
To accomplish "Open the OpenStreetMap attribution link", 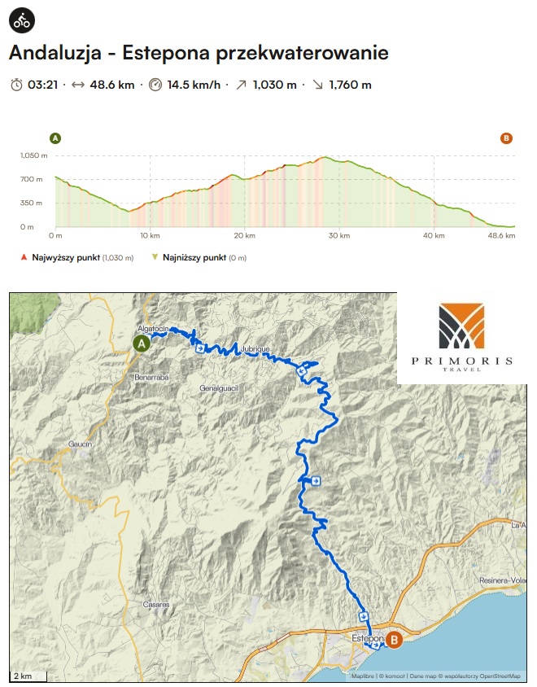I will (x=500, y=676).
